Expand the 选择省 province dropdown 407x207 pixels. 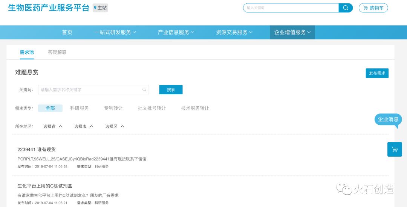pos(53,127)
